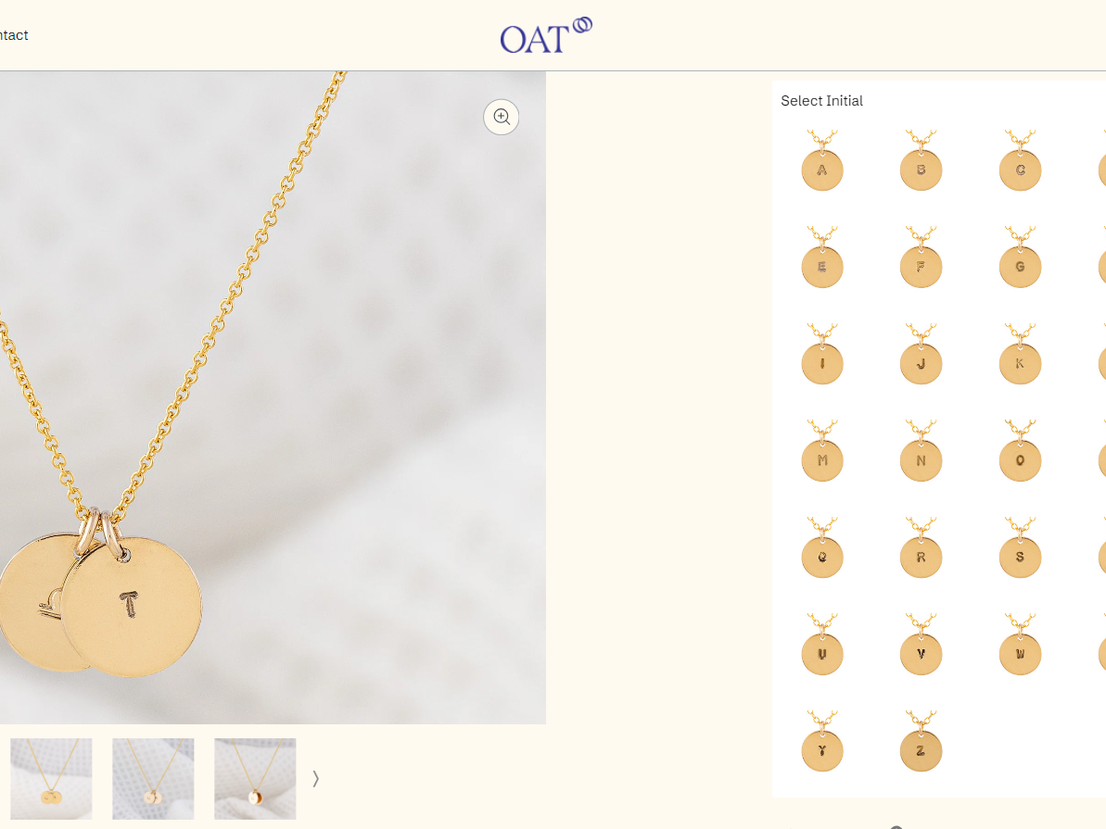Choose the letter B pendant option
1106x829 pixels.
pos(922,161)
